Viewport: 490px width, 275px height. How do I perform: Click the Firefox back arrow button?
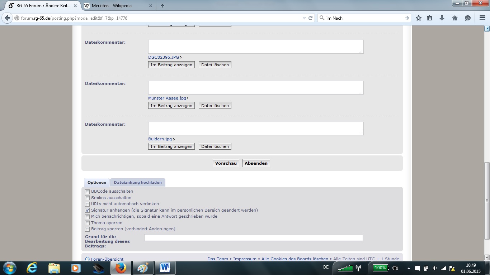point(7,18)
